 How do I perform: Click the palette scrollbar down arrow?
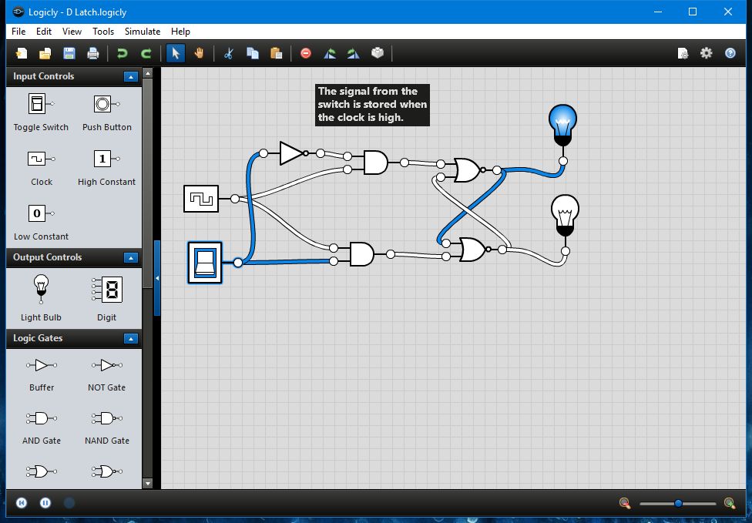coord(148,484)
